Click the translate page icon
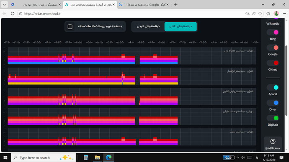The width and height of the screenshot is (289, 162). (x=248, y=13)
